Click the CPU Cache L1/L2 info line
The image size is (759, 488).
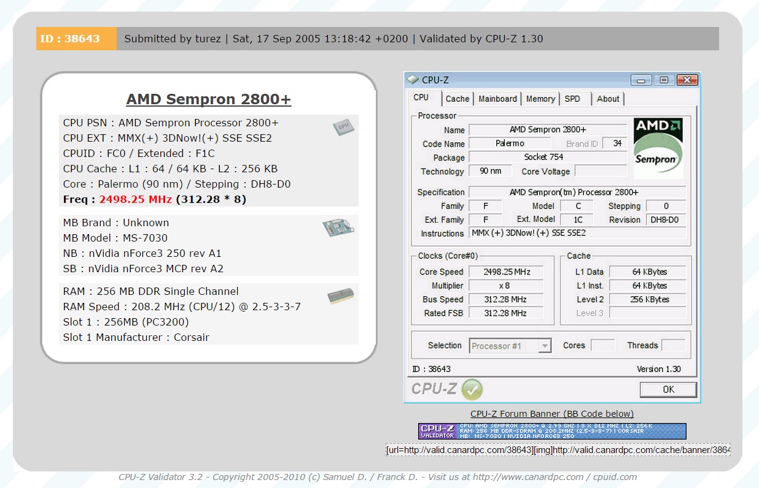click(x=170, y=169)
